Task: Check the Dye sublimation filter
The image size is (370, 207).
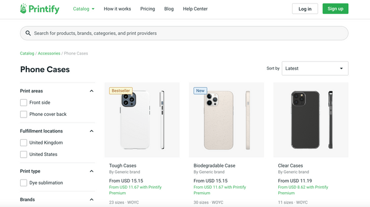Action: coord(24,183)
